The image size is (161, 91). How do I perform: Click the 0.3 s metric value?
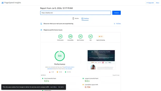coord(47,81)
